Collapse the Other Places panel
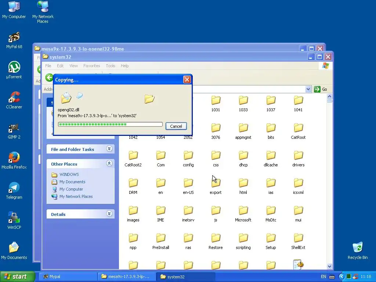The height and width of the screenshot is (282, 376). [x=109, y=163]
